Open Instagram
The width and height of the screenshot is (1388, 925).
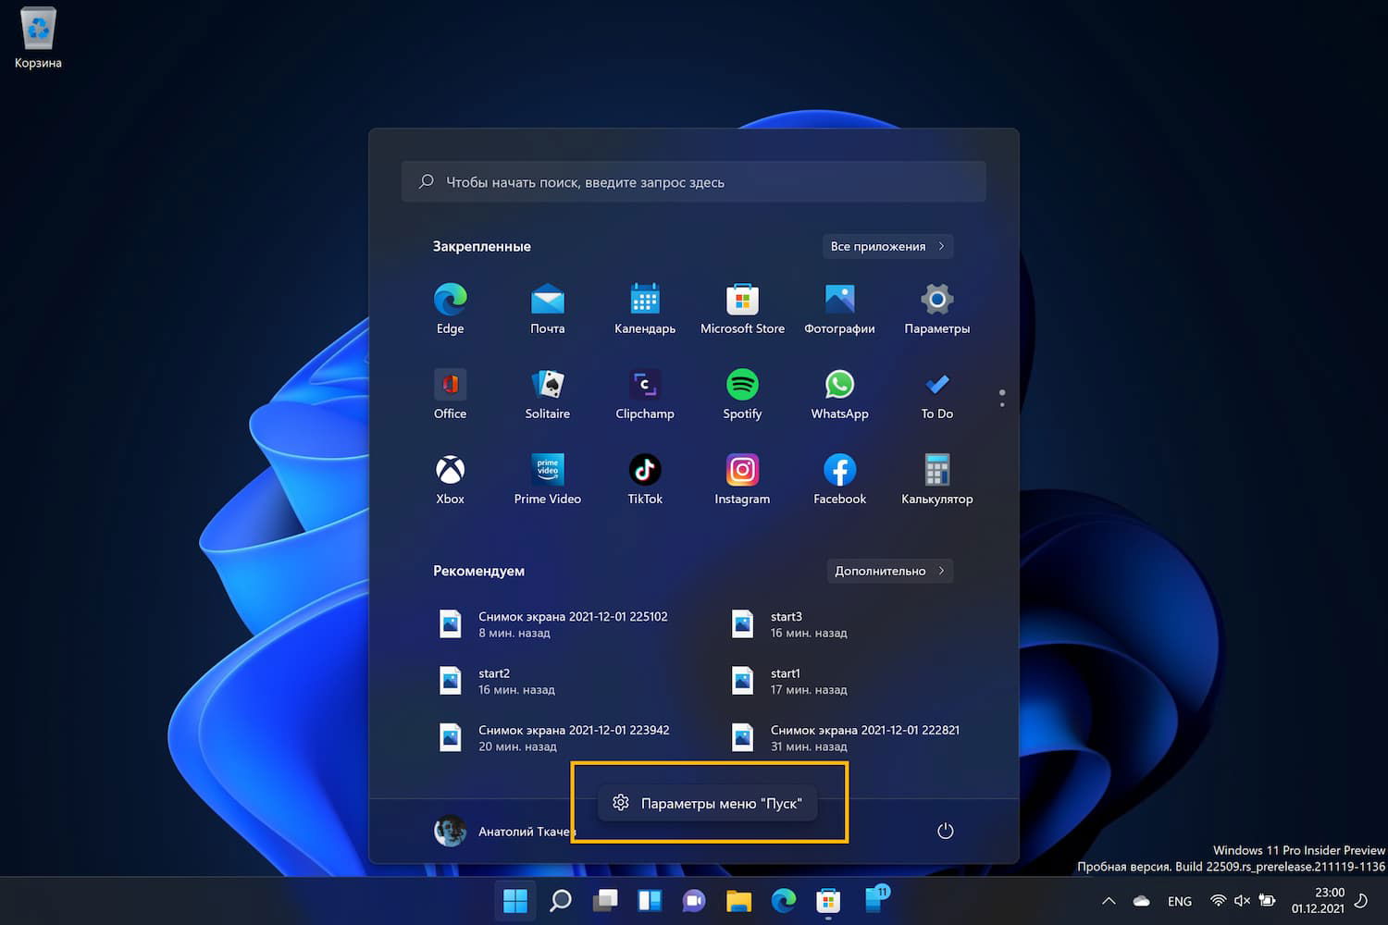click(x=742, y=479)
